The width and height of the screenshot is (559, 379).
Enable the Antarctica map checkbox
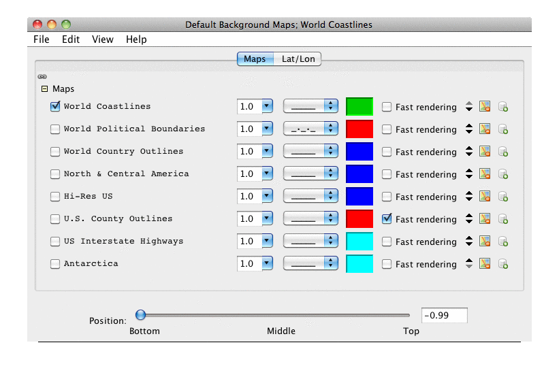click(55, 264)
